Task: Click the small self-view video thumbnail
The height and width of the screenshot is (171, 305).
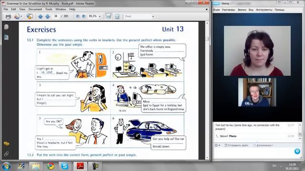Action: pyautogui.click(x=257, y=92)
